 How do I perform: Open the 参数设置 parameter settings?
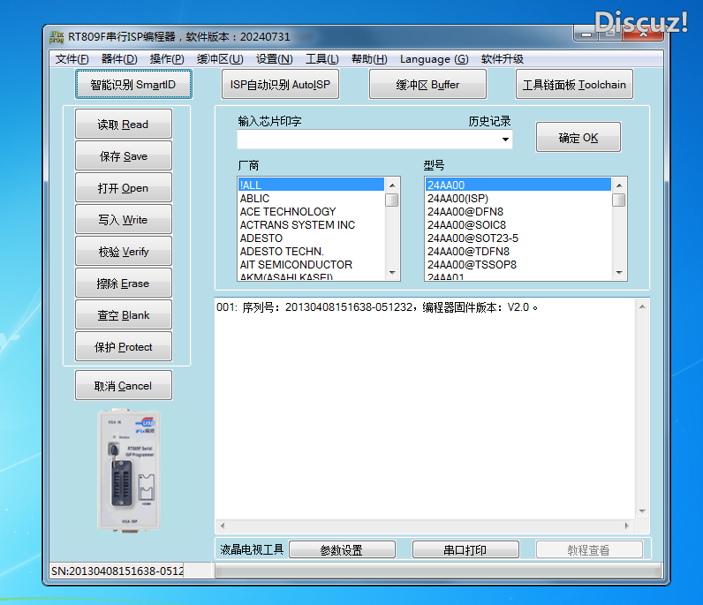[x=341, y=550]
